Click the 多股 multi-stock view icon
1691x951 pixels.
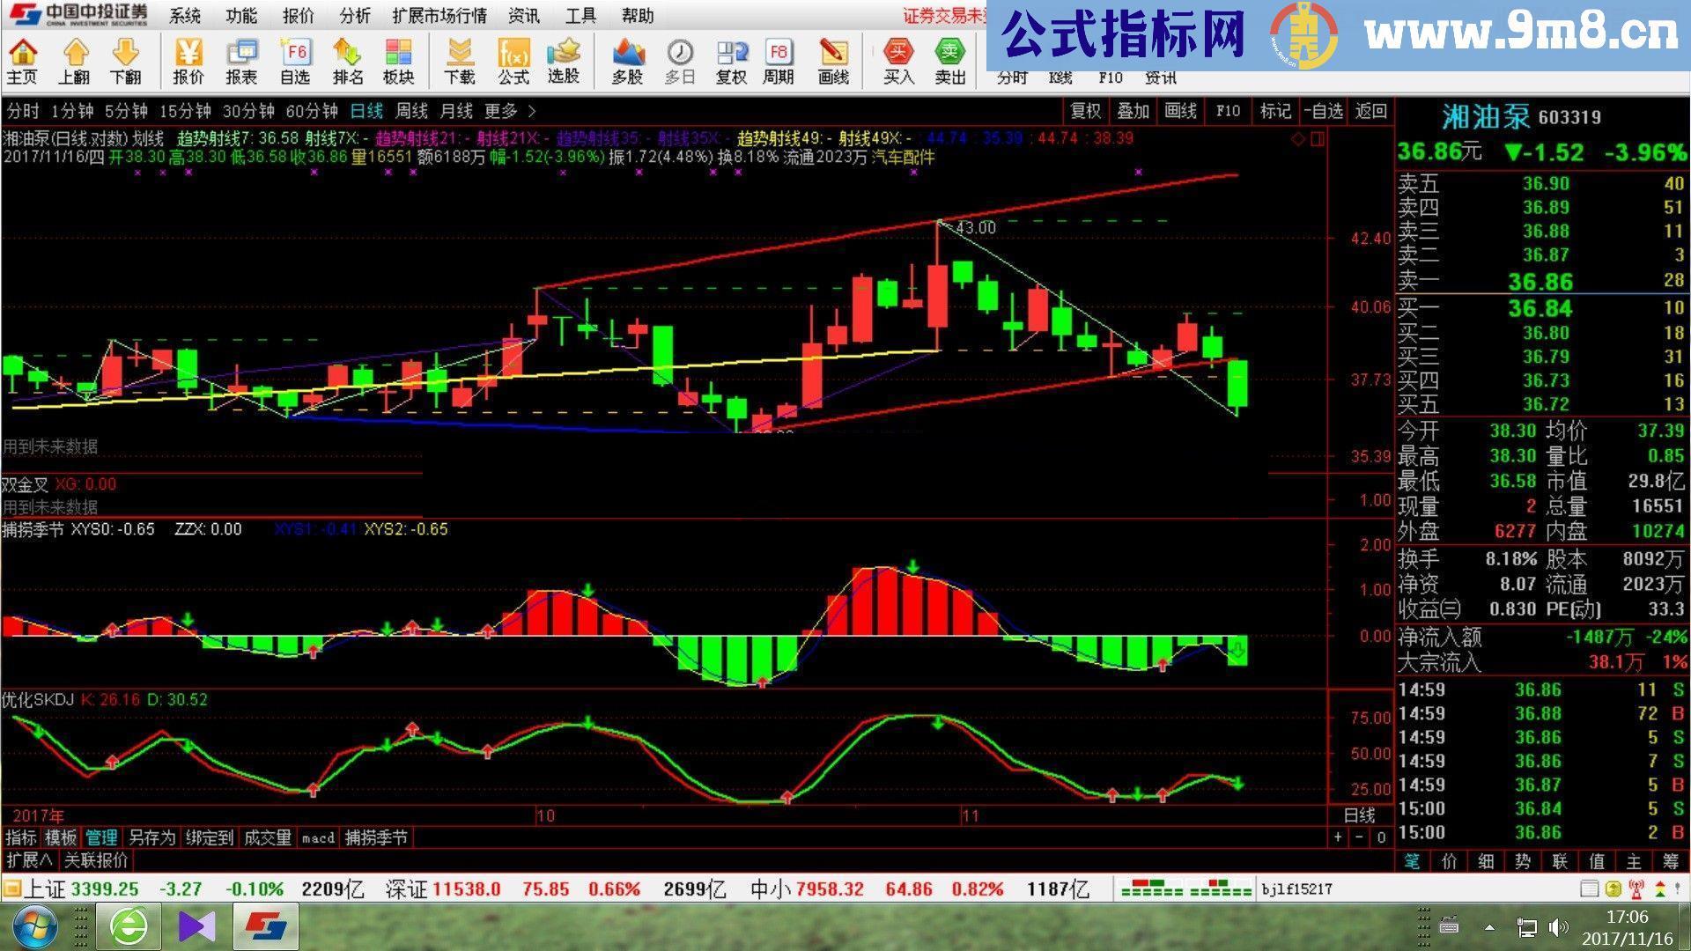(628, 60)
